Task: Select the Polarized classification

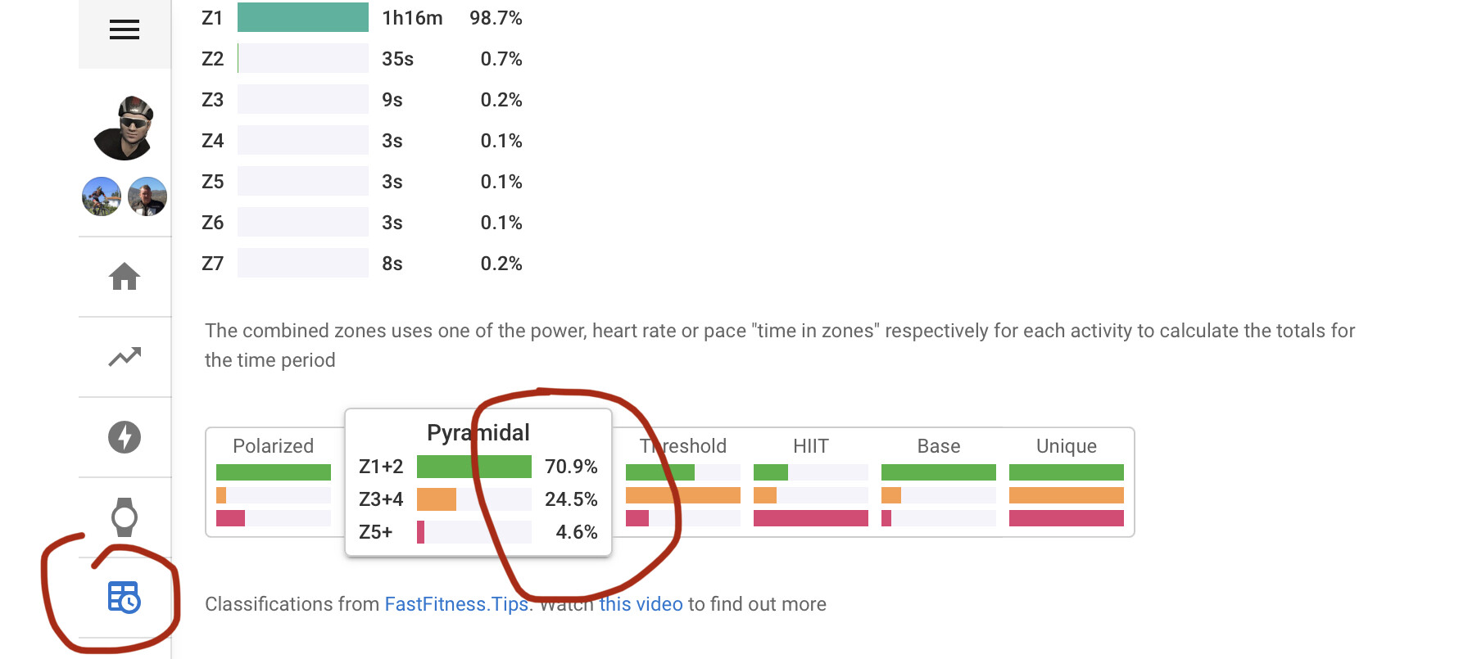Action: (274, 482)
